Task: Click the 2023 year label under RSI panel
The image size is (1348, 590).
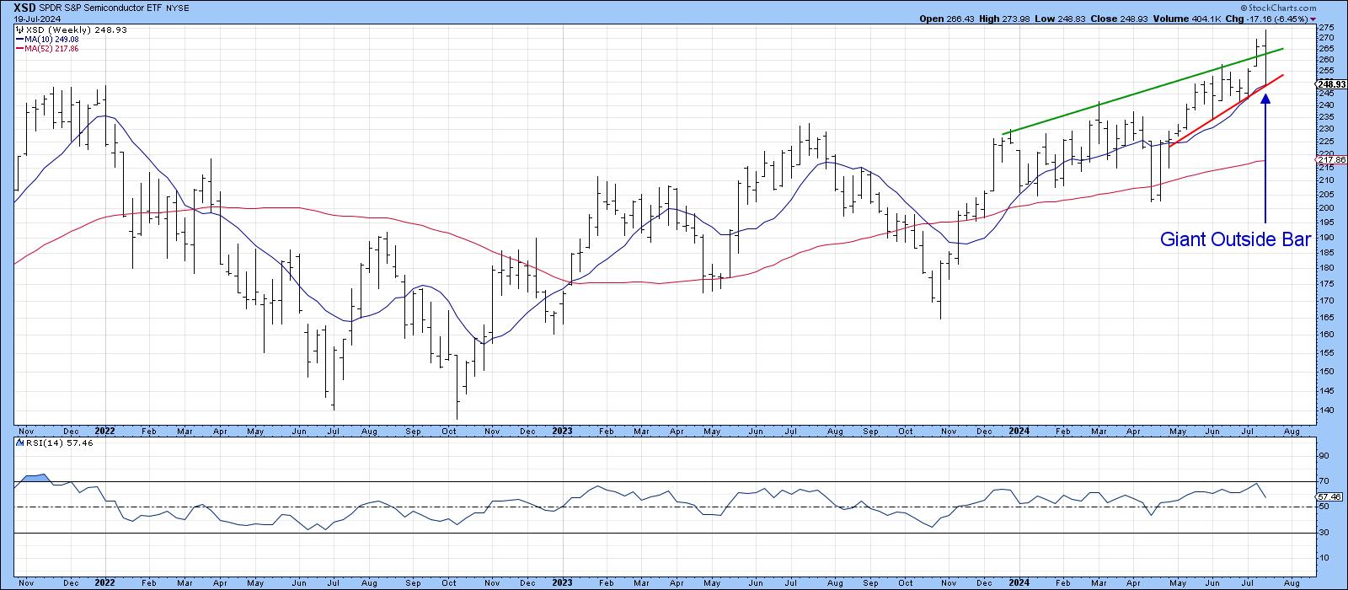Action: [562, 582]
